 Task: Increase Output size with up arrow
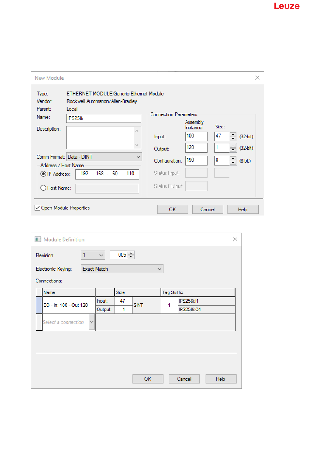pyautogui.click(x=233, y=146)
